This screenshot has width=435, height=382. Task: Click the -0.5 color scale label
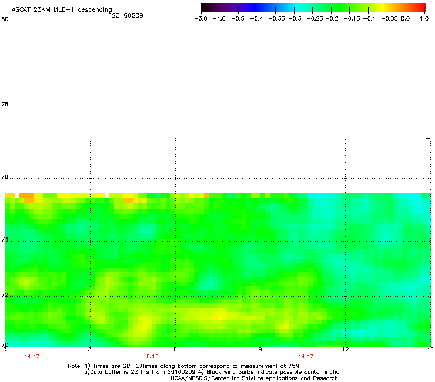click(237, 19)
